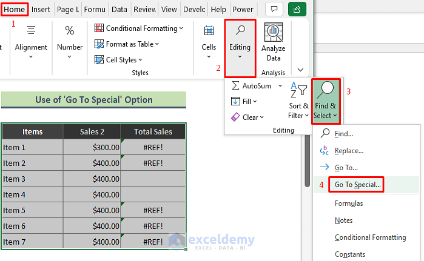The image size is (424, 261).
Task: Select the cell Item 5
Action: (x=32, y=210)
